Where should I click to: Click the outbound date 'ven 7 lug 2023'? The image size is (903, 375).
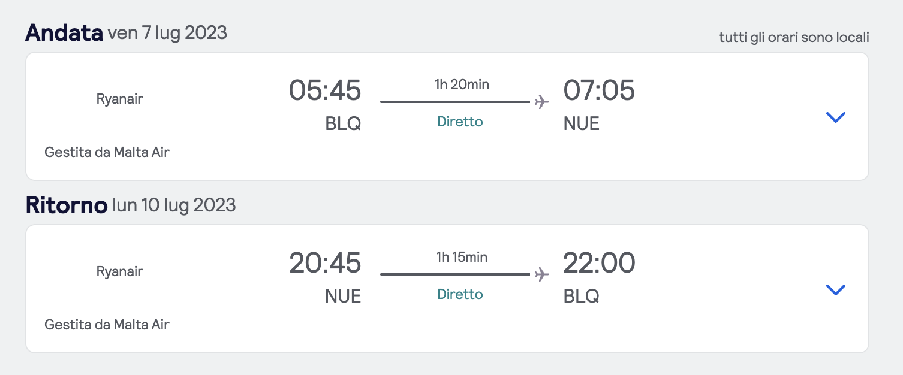click(x=167, y=33)
